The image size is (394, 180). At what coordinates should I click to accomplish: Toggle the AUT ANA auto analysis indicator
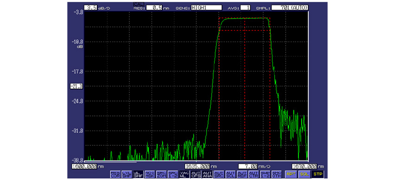point(207,174)
